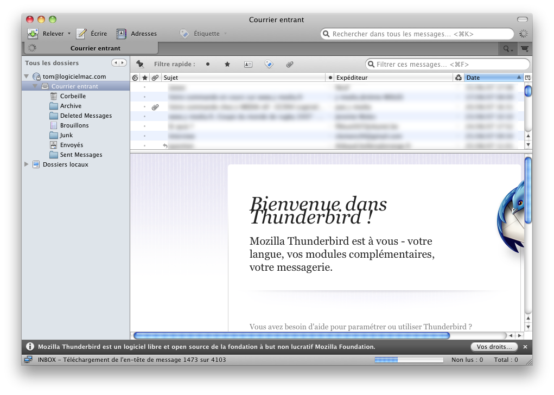Click the attachment paperclip on the third message row
Screen dimensions: 554x395
click(x=155, y=107)
